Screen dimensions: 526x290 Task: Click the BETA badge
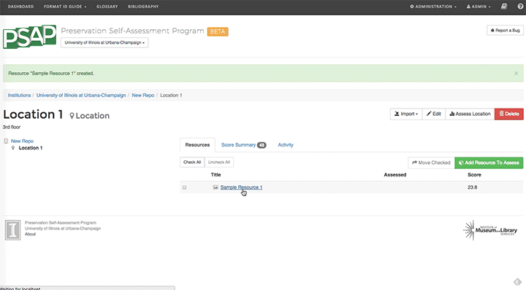[218, 32]
